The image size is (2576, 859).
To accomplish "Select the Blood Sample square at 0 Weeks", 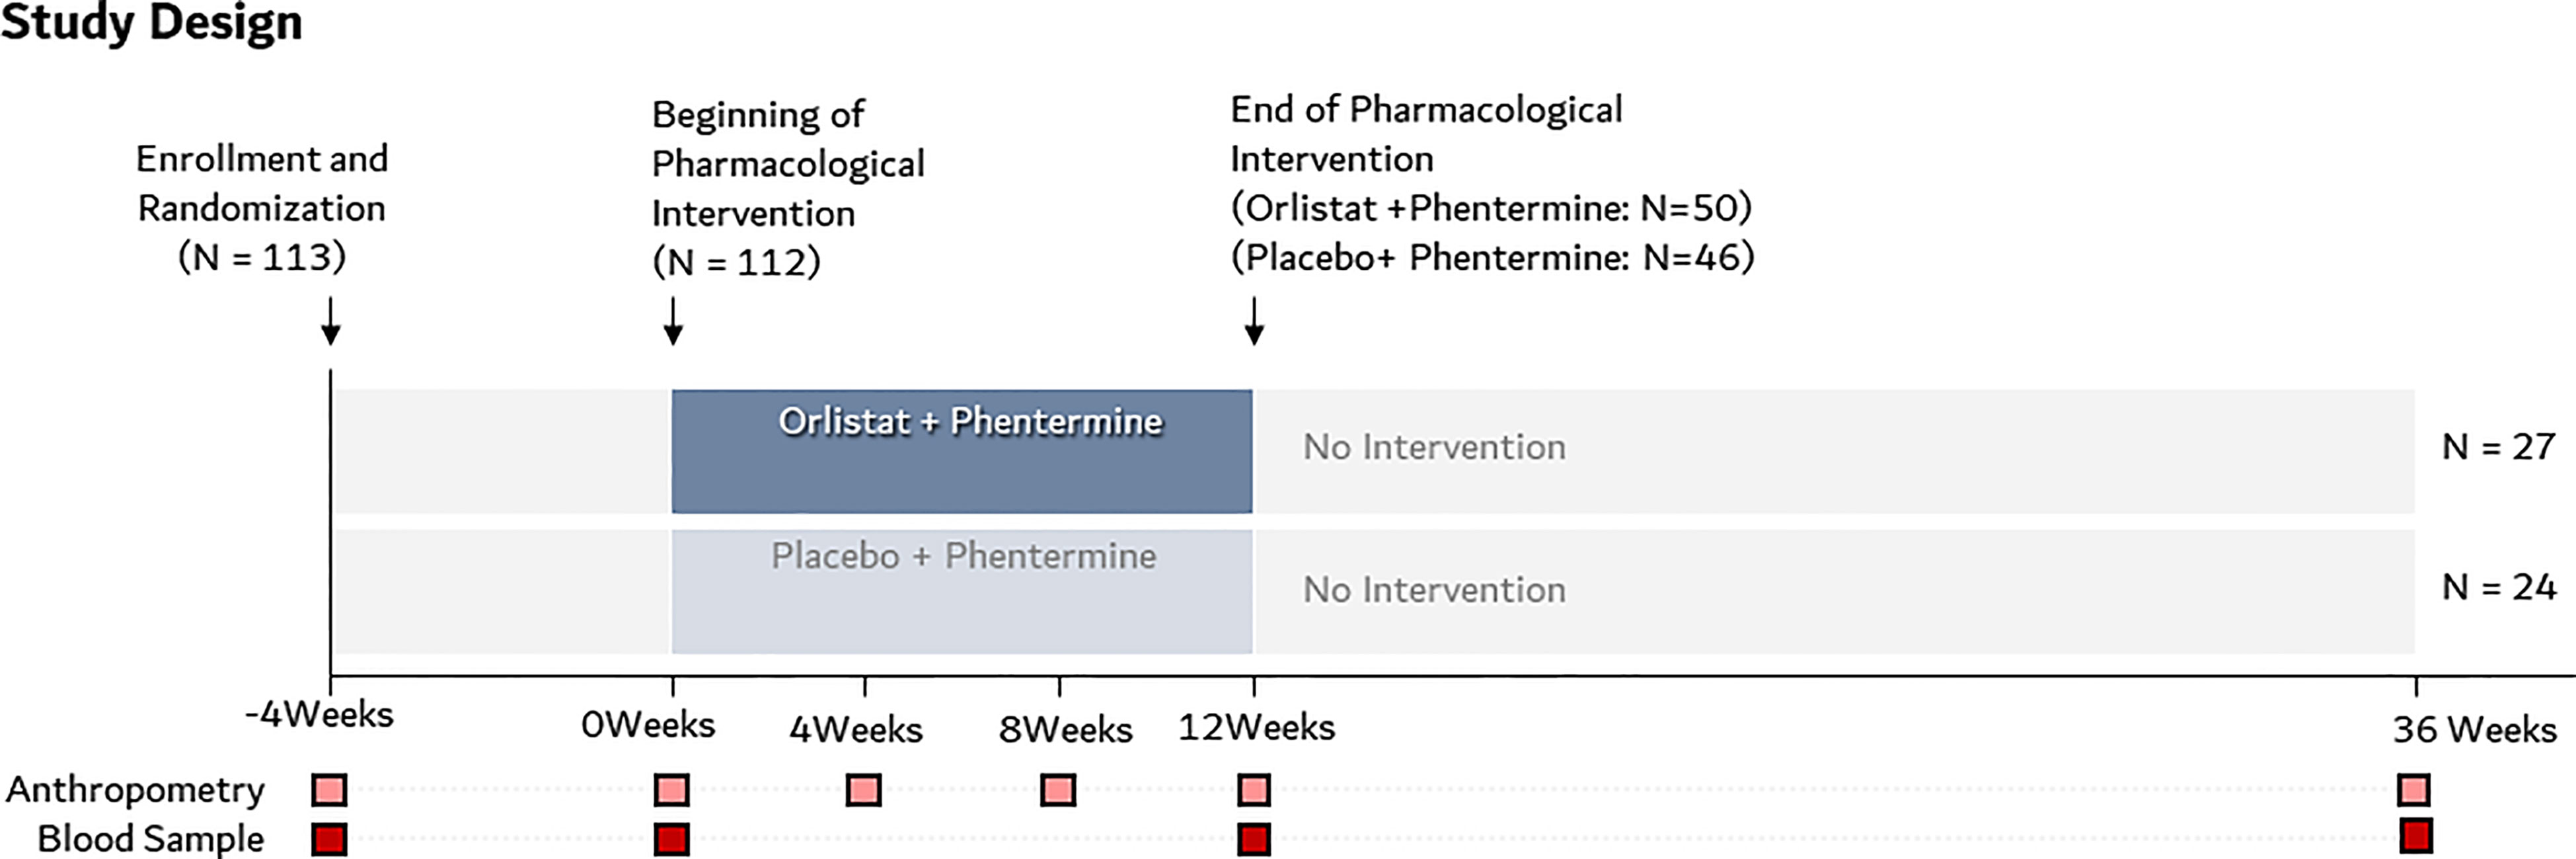I will (x=672, y=839).
